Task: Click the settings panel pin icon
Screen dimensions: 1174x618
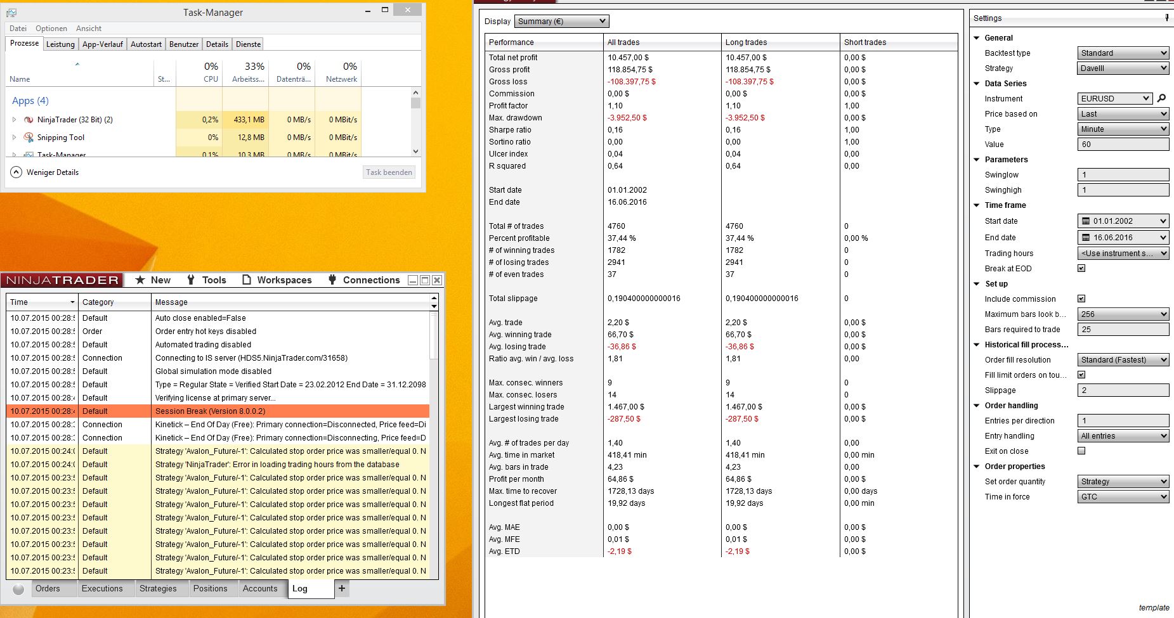Action: coord(1166,18)
